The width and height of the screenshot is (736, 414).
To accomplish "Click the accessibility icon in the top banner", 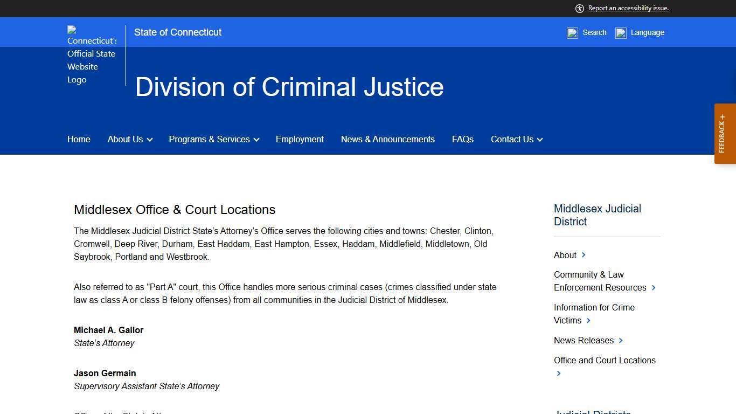I will point(579,8).
